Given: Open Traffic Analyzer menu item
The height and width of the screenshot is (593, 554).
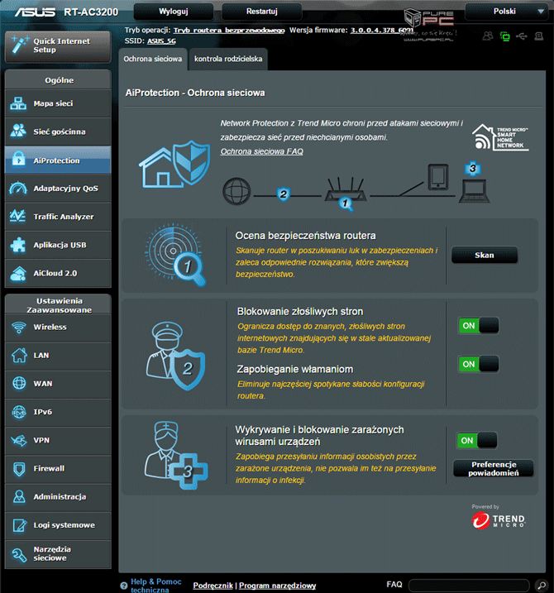Looking at the screenshot, I should click(x=58, y=217).
